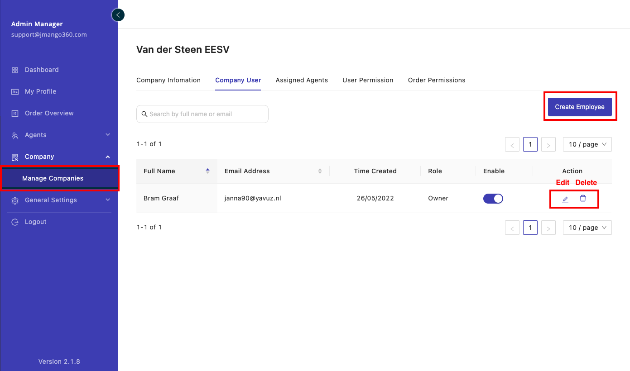Sort the table by the Email Address column

tap(320, 171)
